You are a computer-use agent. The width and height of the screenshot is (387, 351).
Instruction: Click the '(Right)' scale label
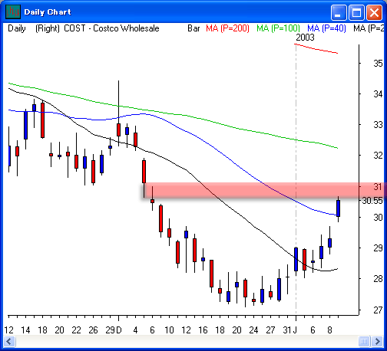(48, 28)
